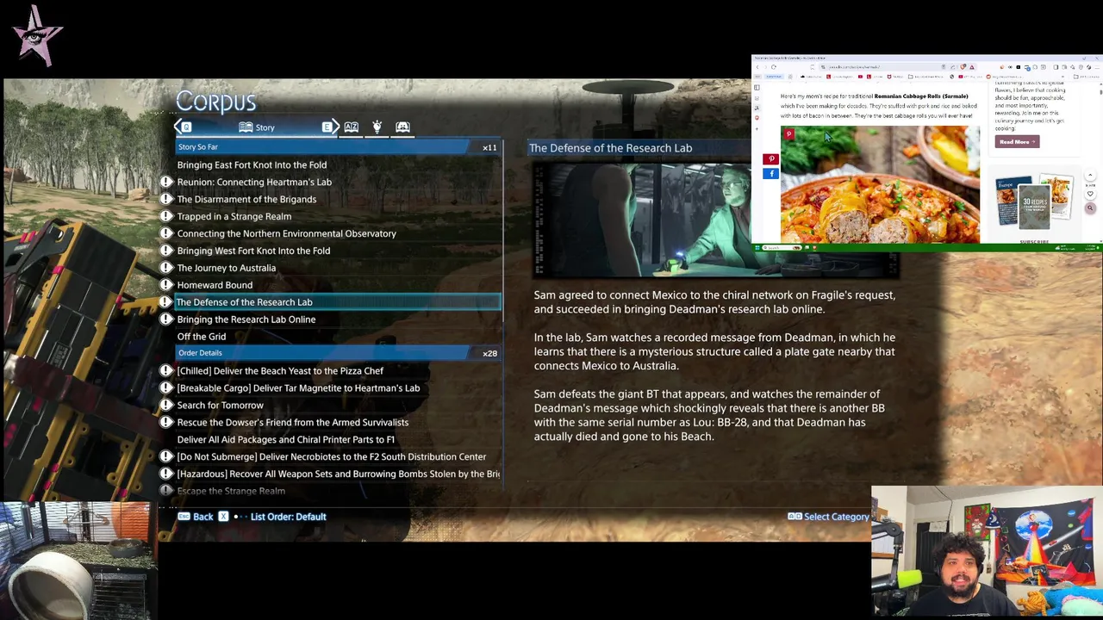This screenshot has height=620, width=1103.
Task: Select 'The Defense of the Research Lab' row
Action: pos(338,302)
